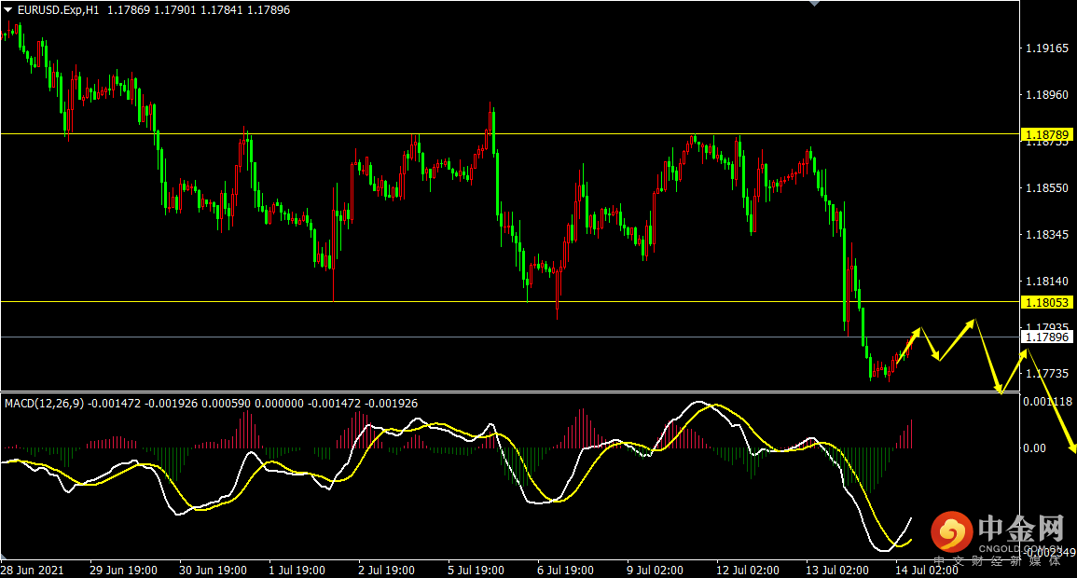
Task: Click the 1.19165 price scale label
Action: coord(1046,47)
